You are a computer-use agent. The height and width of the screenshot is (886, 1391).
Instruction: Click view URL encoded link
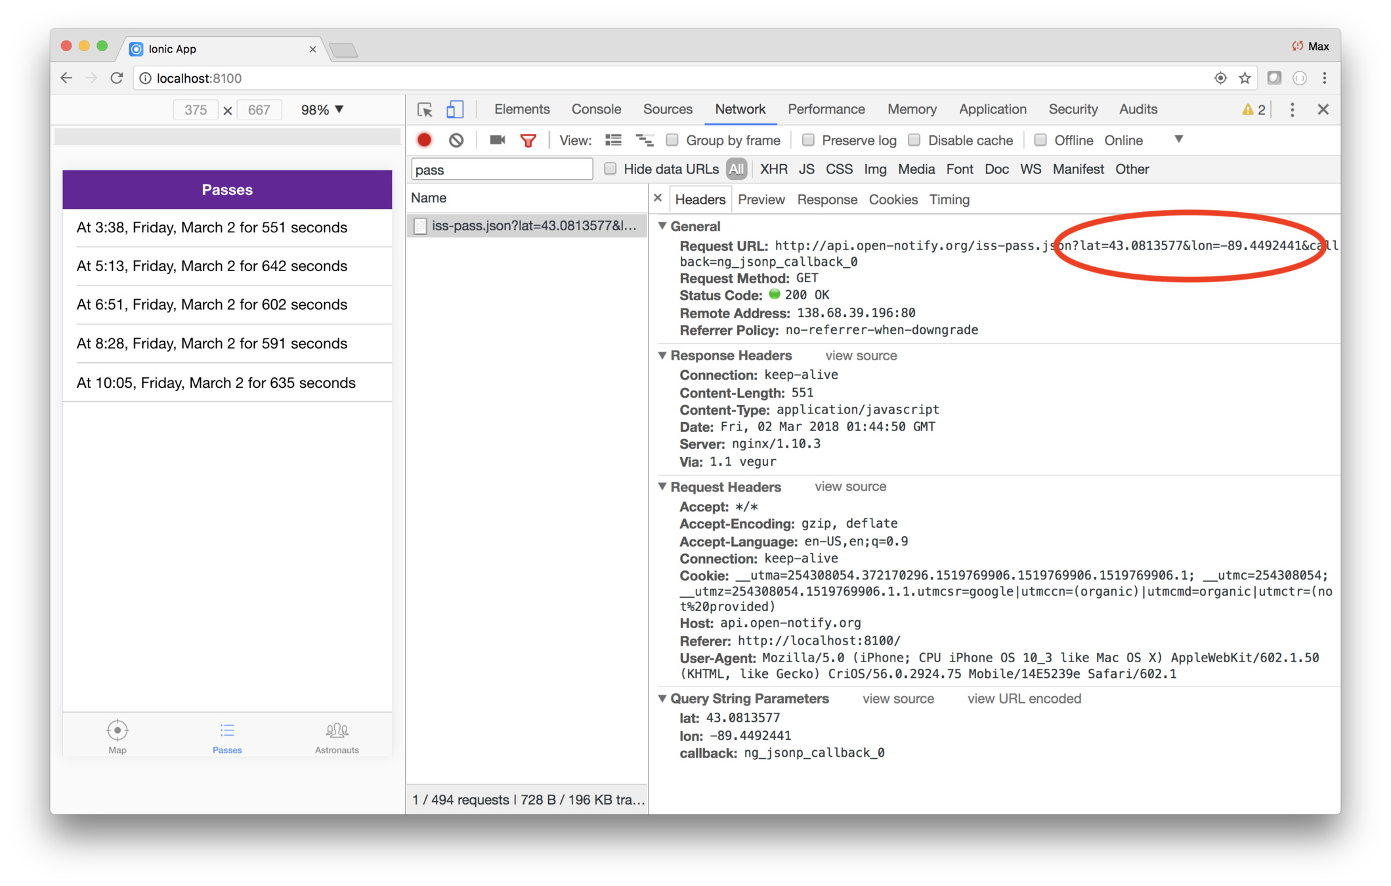1023,698
